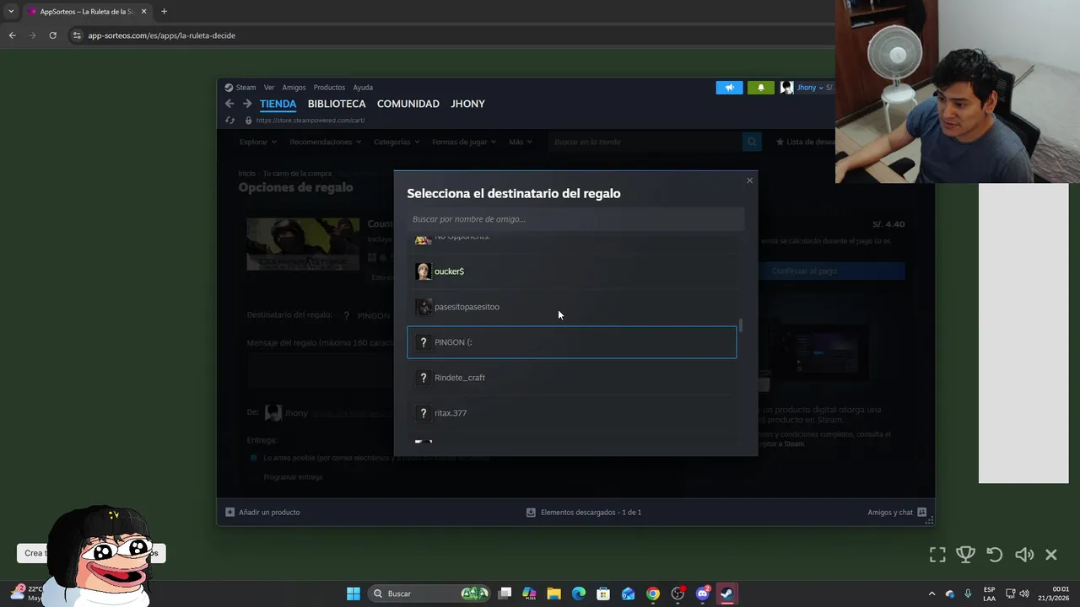Open the Amigos menu
Viewport: 1080px width, 607px height.
coord(294,88)
